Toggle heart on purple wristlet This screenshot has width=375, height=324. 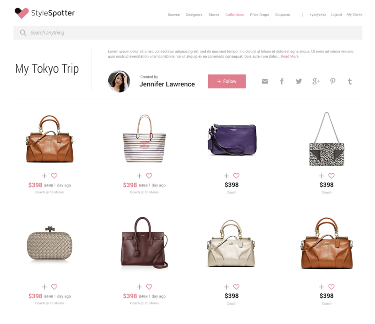pos(236,176)
